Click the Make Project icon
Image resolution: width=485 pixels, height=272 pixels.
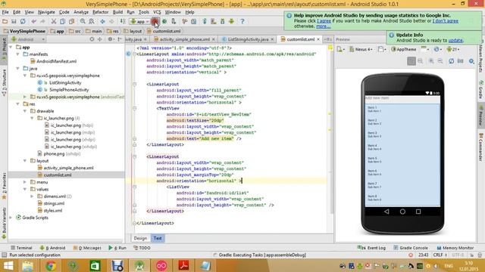(123, 21)
